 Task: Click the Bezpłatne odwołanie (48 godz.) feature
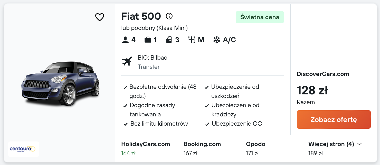[x=163, y=91]
